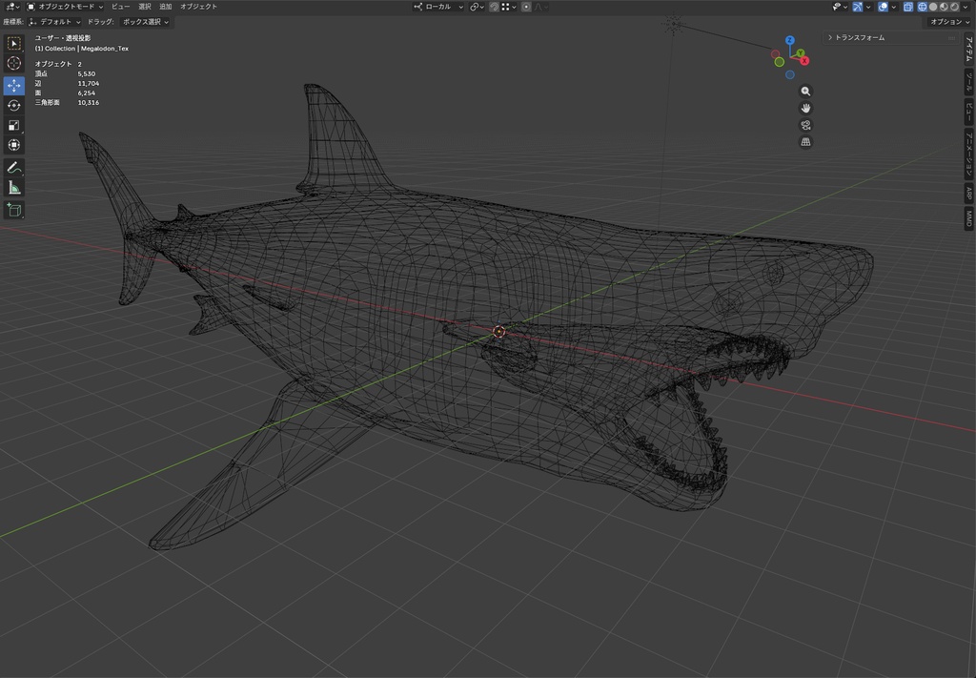Click the zoom magnifier viewport button
976x678 pixels.
coord(805,91)
